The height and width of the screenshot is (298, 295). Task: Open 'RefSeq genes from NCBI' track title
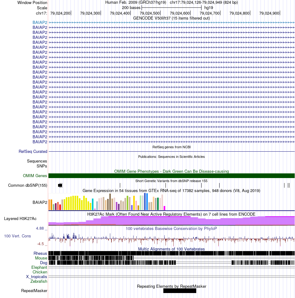(x=171, y=147)
